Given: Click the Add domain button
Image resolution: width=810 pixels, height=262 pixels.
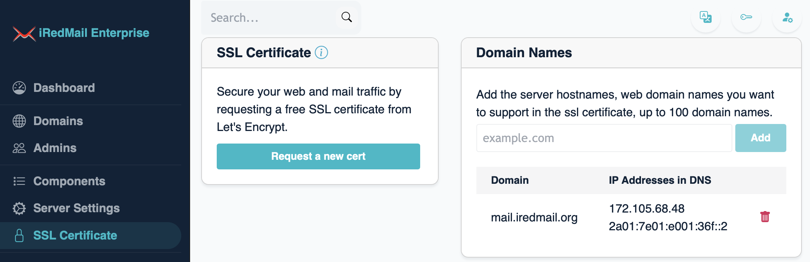Looking at the screenshot, I should tap(760, 138).
